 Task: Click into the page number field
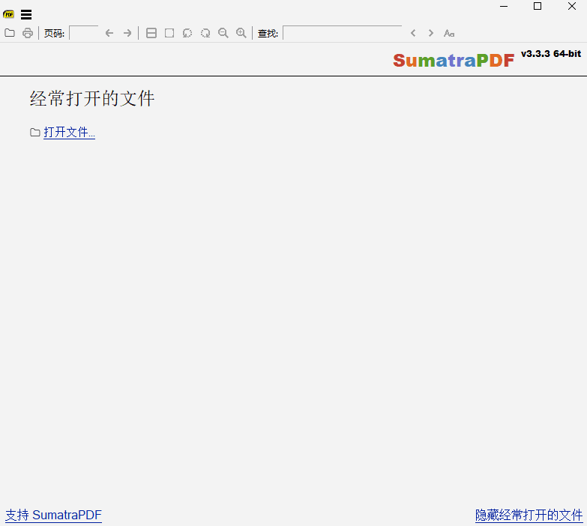[x=83, y=33]
